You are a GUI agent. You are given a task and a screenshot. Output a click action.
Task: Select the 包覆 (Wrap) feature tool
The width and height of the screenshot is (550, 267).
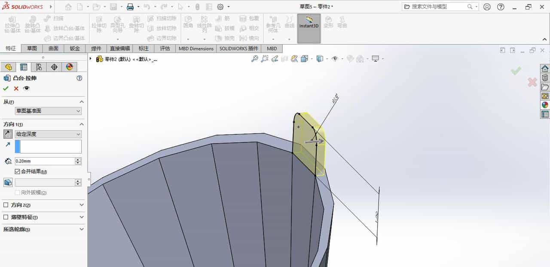[x=250, y=18]
